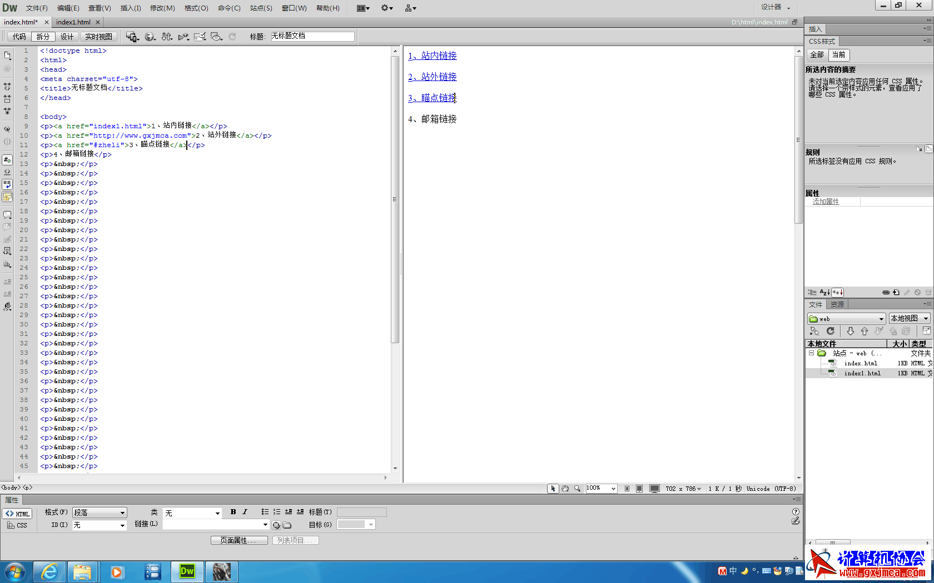This screenshot has height=583, width=934.
Task: Show only set properties in the CSS panel
Action: (x=837, y=292)
